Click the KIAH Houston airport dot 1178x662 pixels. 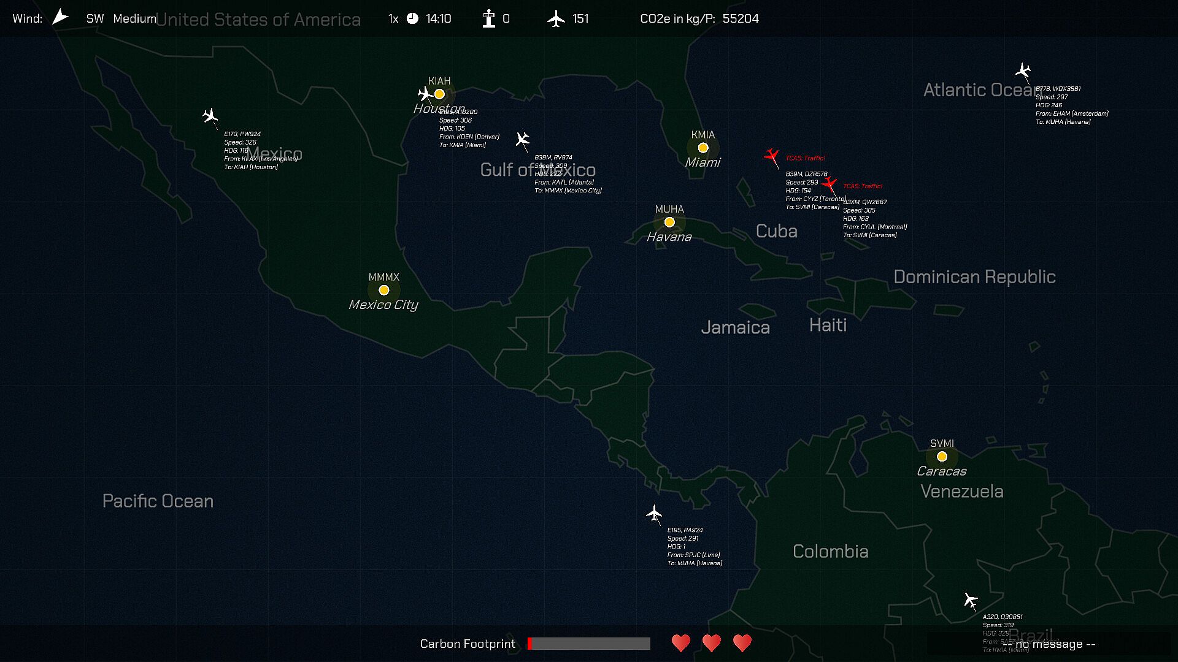click(439, 94)
